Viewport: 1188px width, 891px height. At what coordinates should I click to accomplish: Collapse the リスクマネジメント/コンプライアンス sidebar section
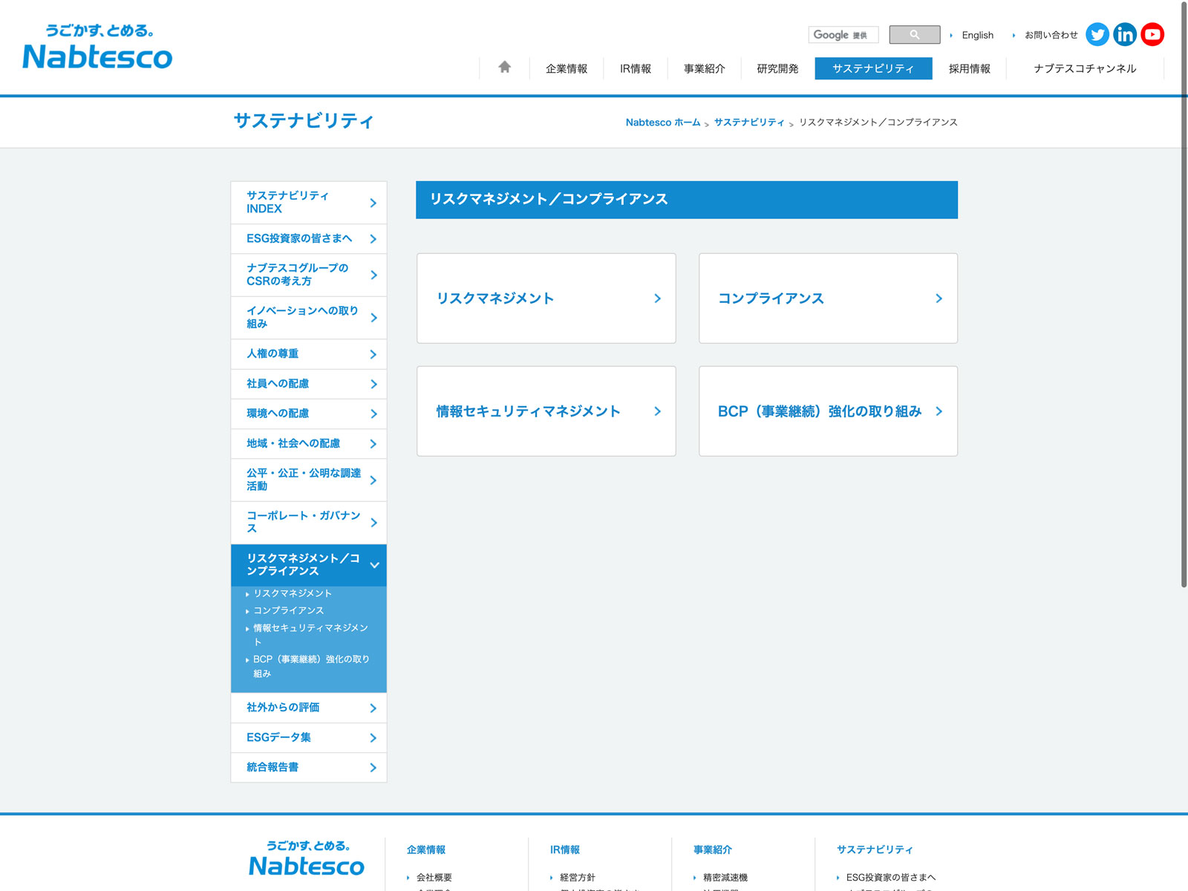pos(374,565)
